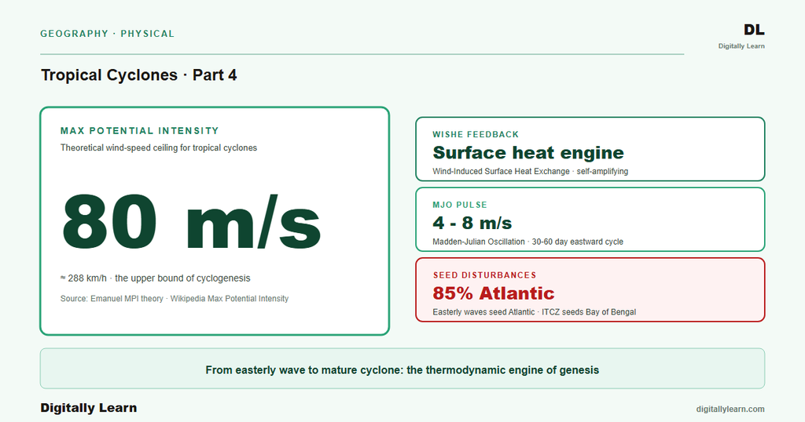The height and width of the screenshot is (422, 805).
Task: Click 'Theoretical wind-speed ceiling for tropical cyclones' subtitle
Action: point(159,147)
